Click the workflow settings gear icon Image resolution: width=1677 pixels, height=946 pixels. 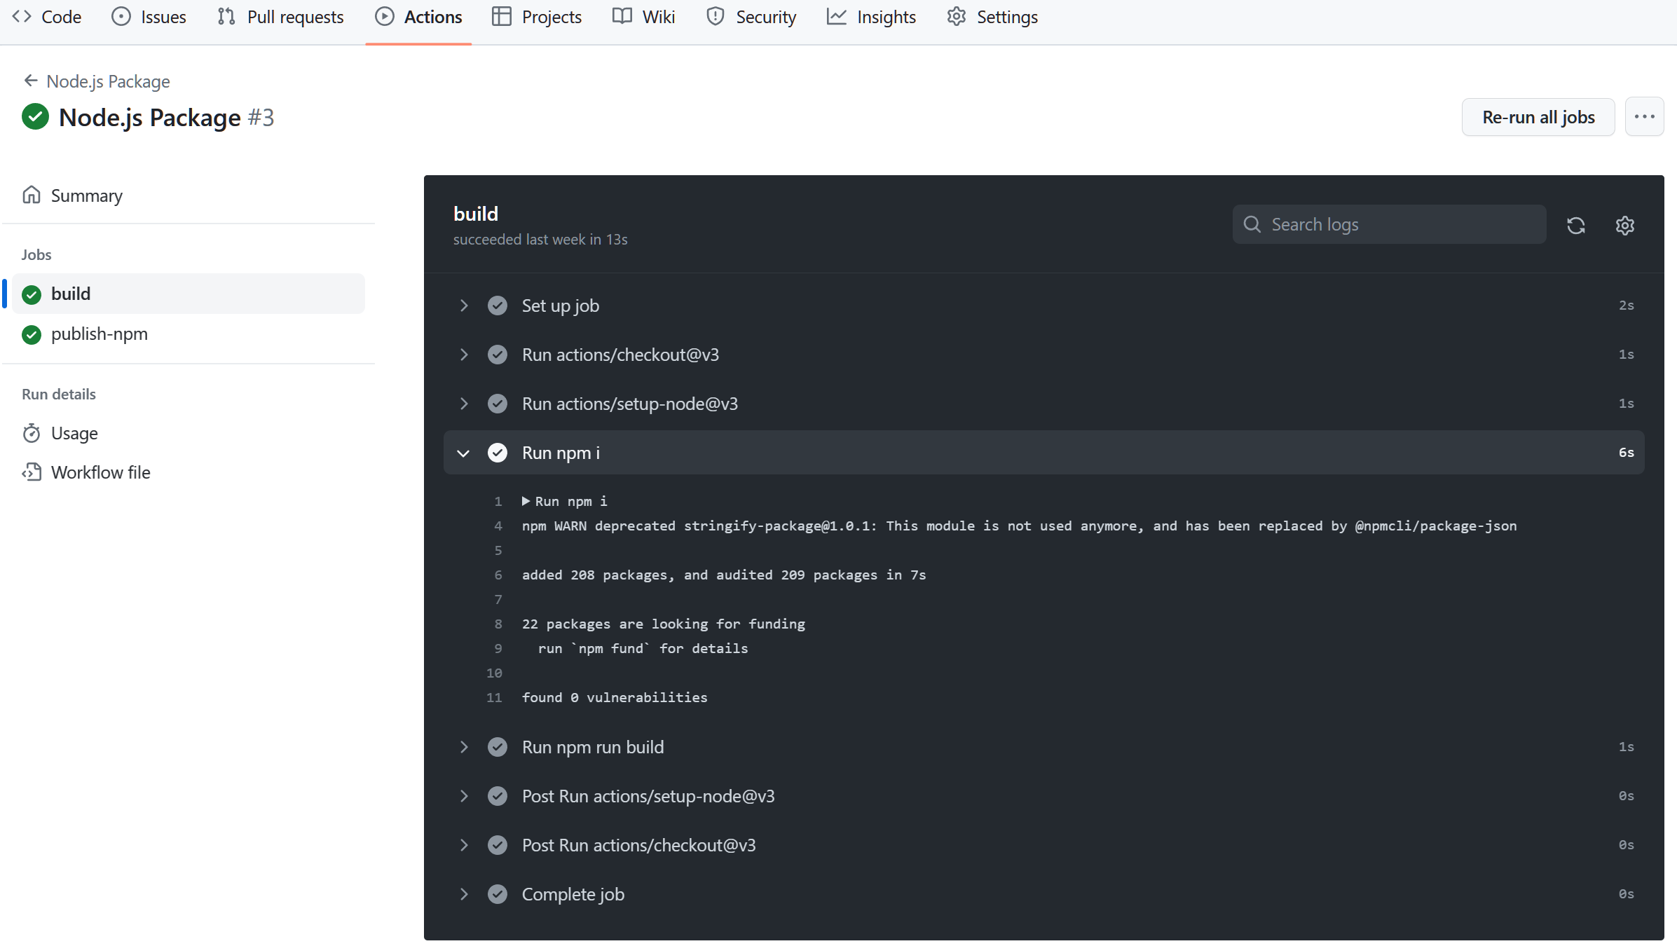pyautogui.click(x=1627, y=224)
